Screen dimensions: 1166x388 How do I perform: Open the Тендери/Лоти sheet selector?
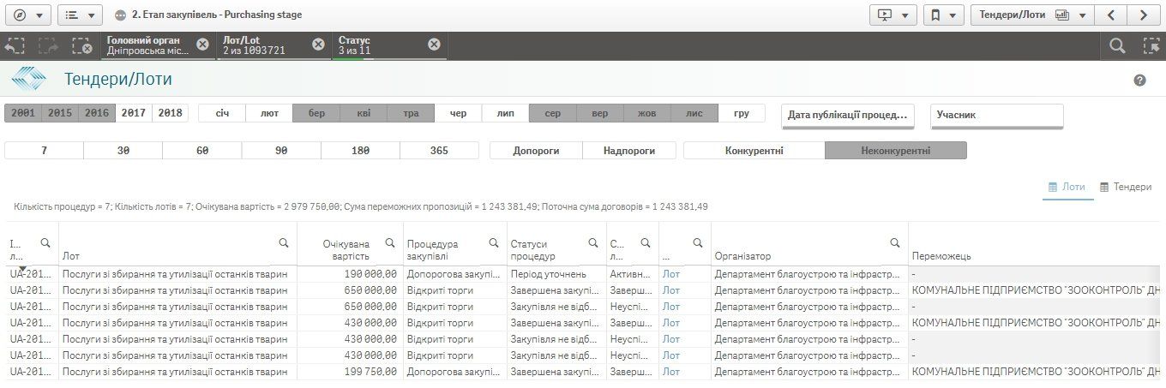[1033, 15]
